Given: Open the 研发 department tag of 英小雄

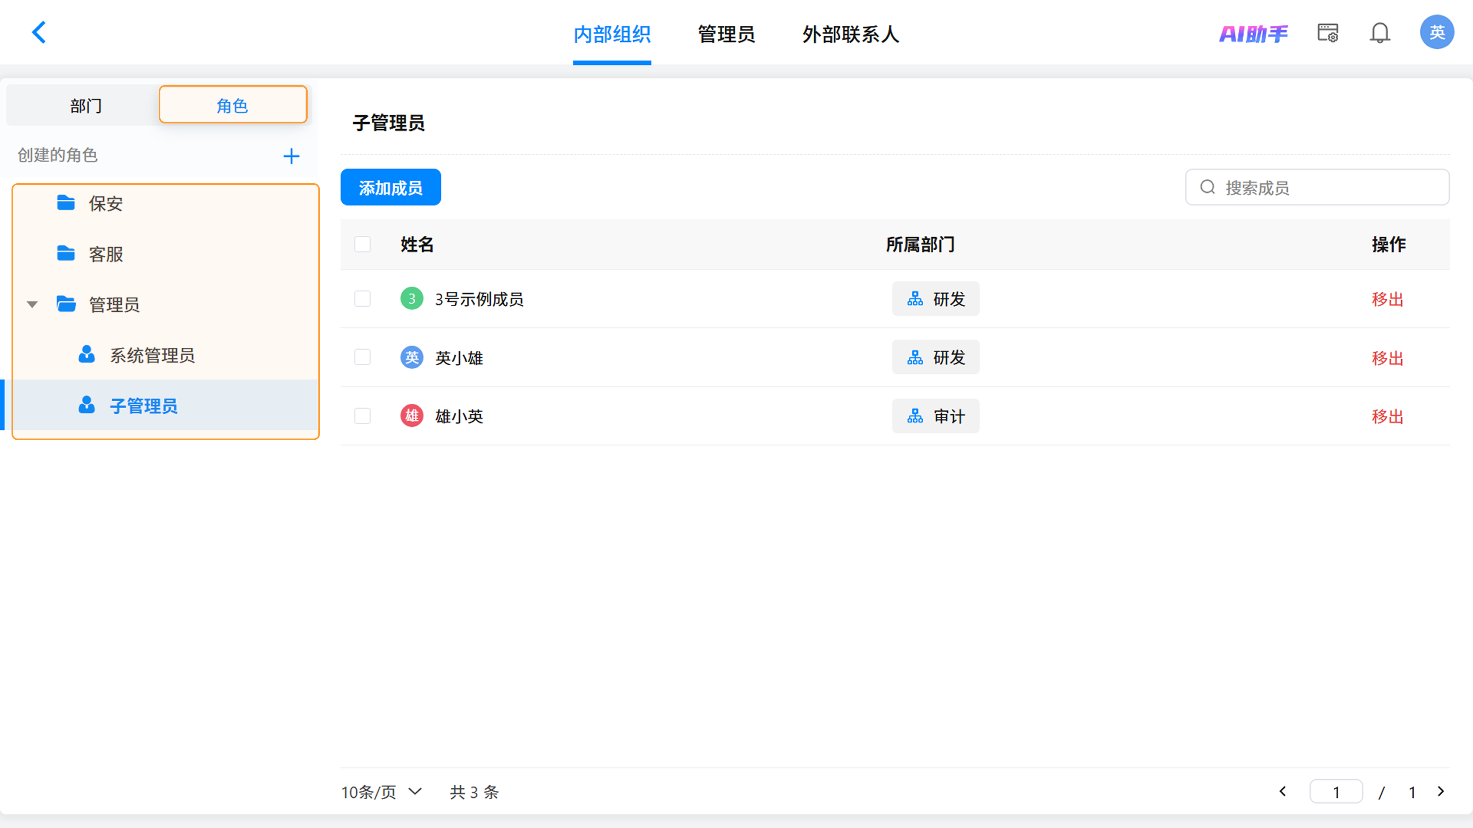Looking at the screenshot, I should [x=936, y=357].
